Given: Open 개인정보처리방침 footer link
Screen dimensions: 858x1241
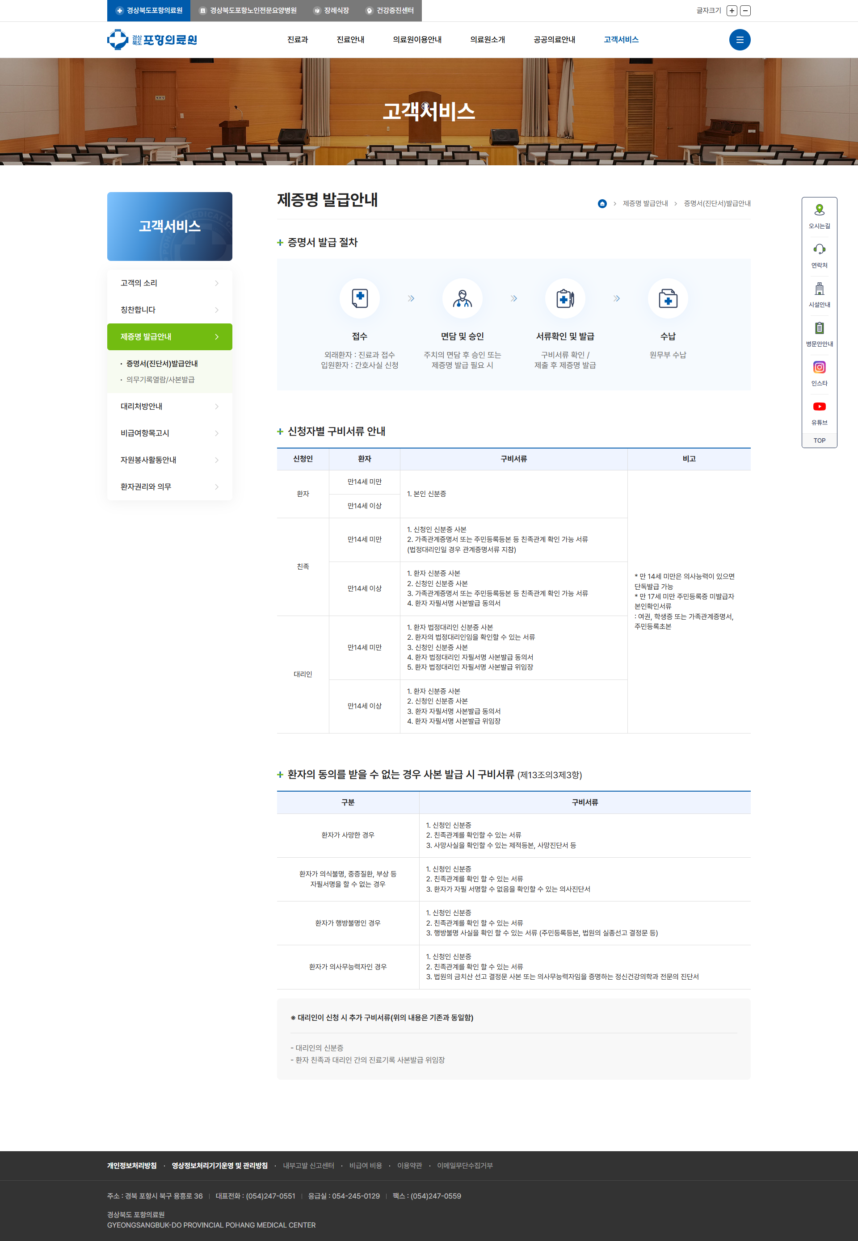Looking at the screenshot, I should click(x=132, y=1165).
